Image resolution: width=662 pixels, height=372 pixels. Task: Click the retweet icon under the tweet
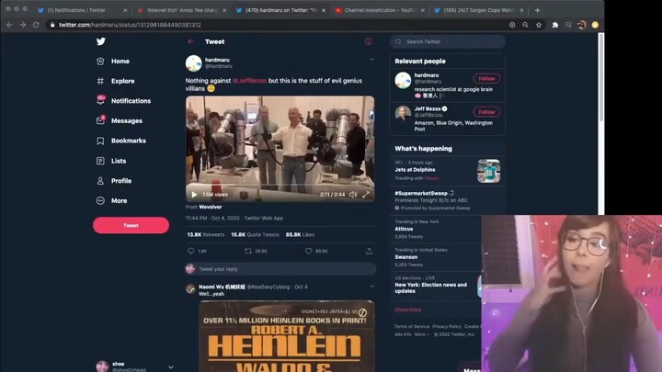click(x=248, y=251)
